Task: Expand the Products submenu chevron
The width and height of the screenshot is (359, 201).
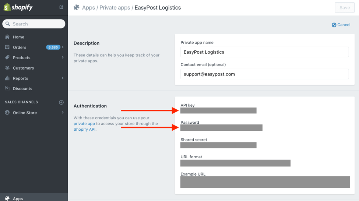Action: pyautogui.click(x=63, y=57)
